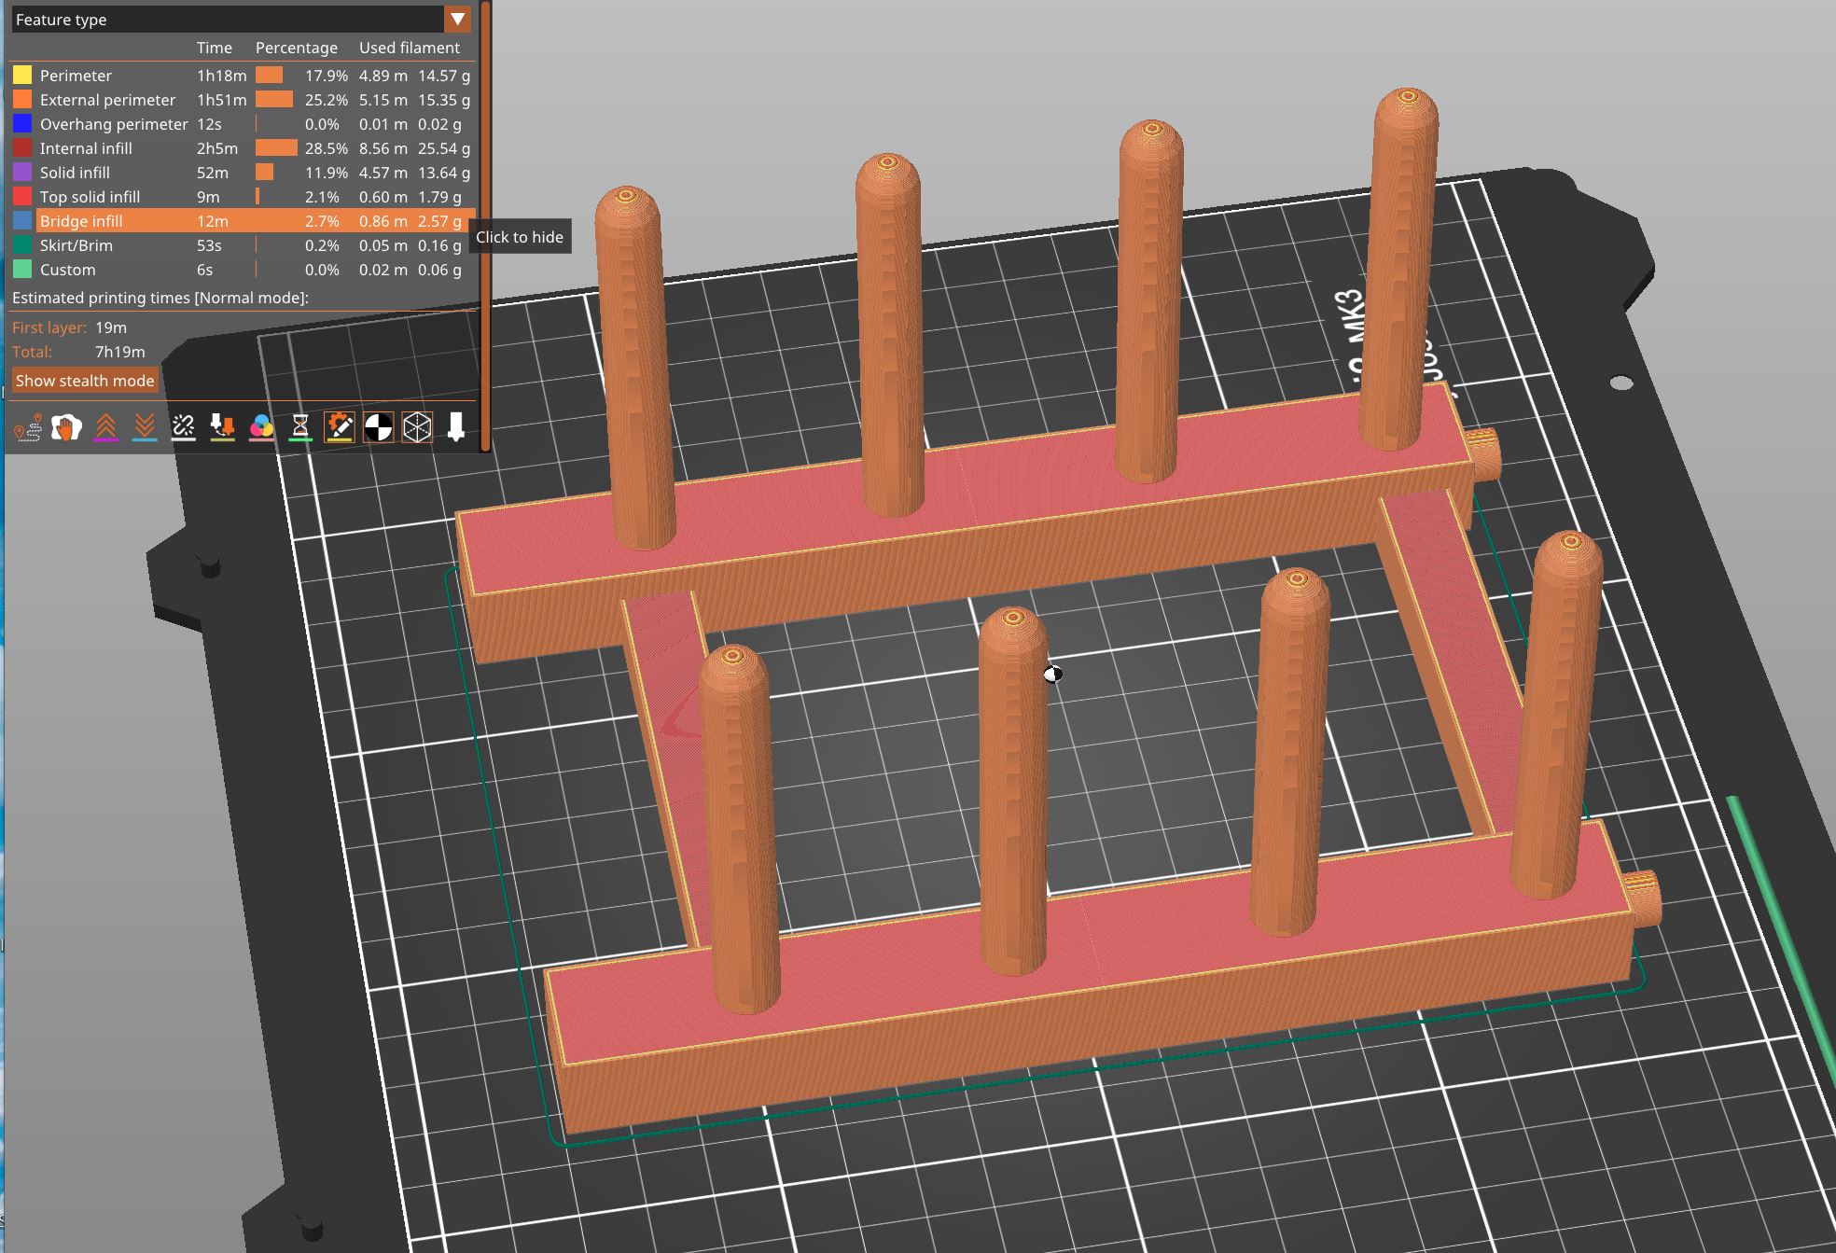Collapse the legend with the orange arrow
The height and width of the screenshot is (1253, 1836).
pos(457,19)
